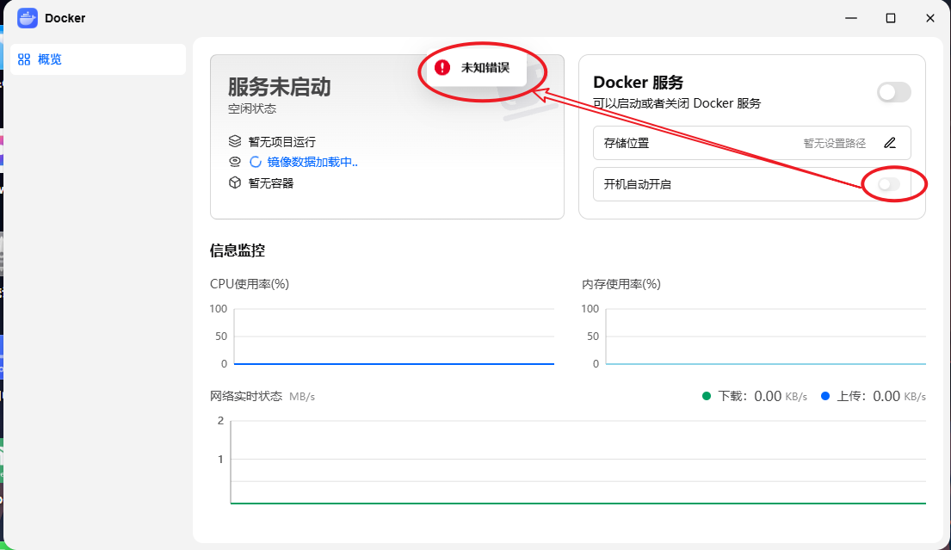Click the 暂无项目运行 status text
951x550 pixels.
282,142
